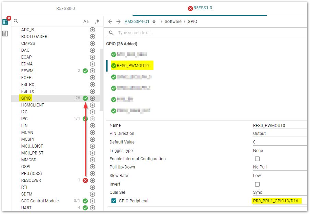This screenshot has height=214, width=310.
Task: Click the module list scrollbar
Action: (x=101, y=80)
